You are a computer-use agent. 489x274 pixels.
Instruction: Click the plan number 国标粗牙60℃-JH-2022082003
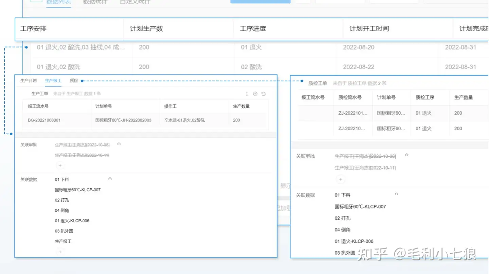pyautogui.click(x=123, y=120)
